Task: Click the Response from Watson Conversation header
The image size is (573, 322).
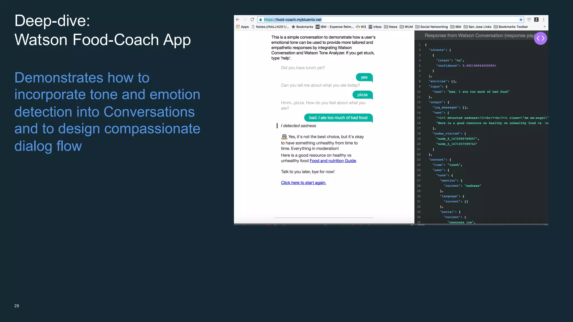Action: pos(479,35)
